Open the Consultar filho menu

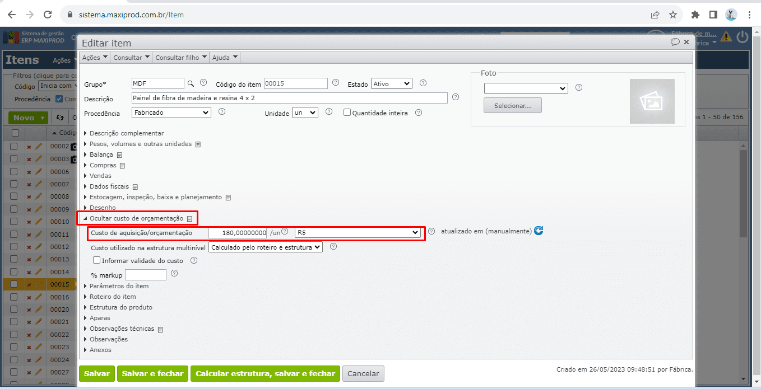point(181,57)
